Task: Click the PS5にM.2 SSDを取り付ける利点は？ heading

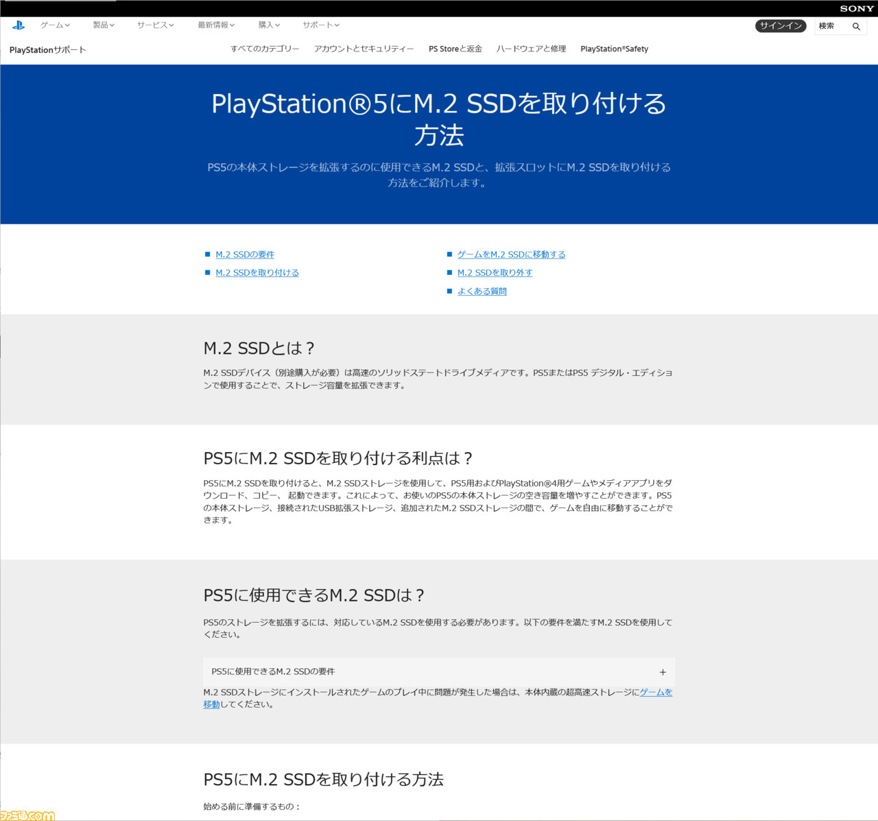Action: [338, 458]
